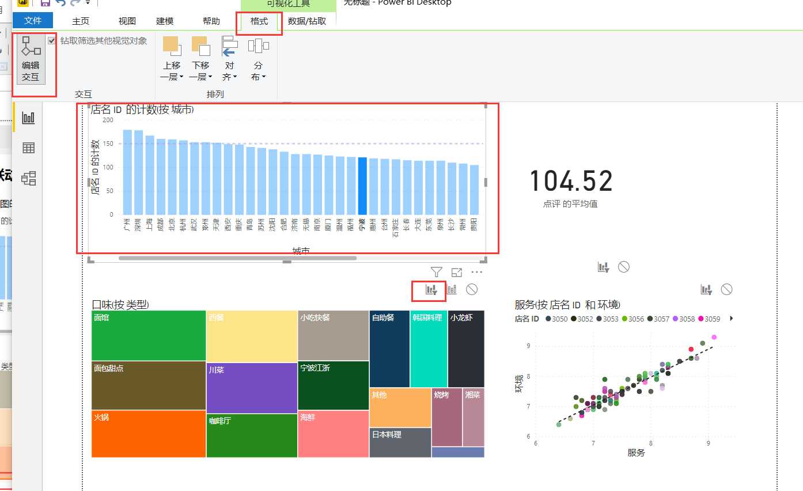Select the 格式 ribbon tab
Viewport: 803px width, 491px height.
pyautogui.click(x=259, y=21)
